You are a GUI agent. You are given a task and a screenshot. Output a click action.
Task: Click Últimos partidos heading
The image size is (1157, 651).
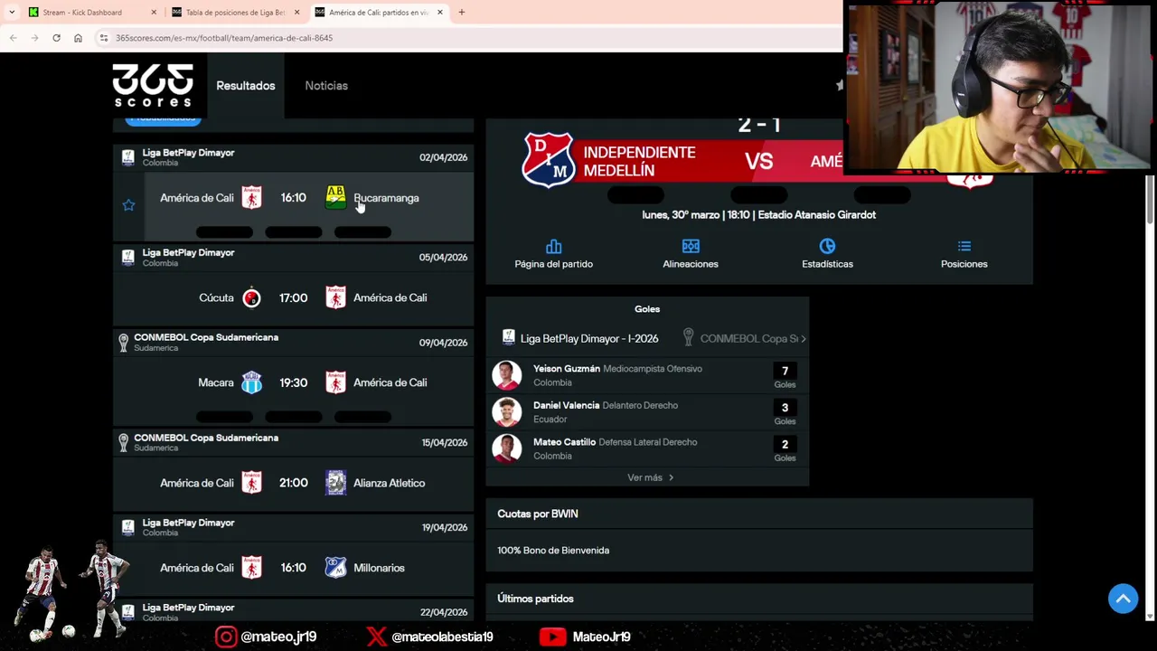[535, 599]
